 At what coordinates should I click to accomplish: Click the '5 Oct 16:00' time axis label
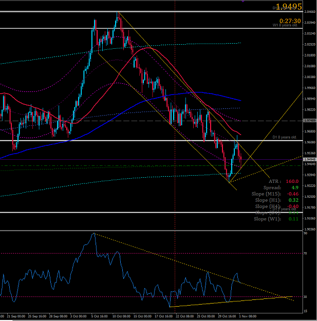point(100,316)
